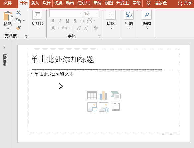Toggle underline formatting

(x=67, y=21)
